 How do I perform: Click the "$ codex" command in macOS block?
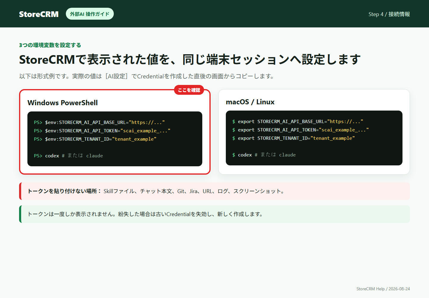(x=264, y=155)
